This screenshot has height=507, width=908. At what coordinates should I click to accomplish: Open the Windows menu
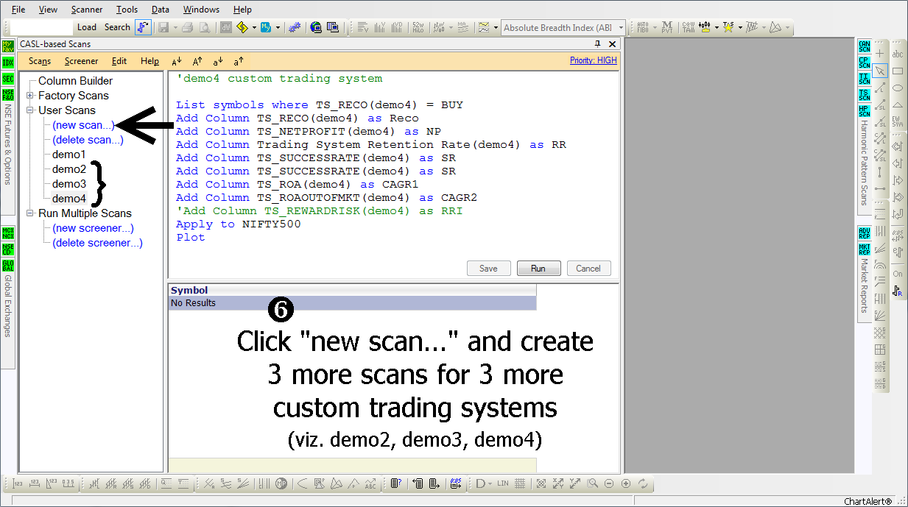(201, 10)
